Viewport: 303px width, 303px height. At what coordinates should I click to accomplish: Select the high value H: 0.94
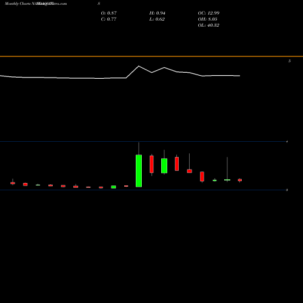157,13
